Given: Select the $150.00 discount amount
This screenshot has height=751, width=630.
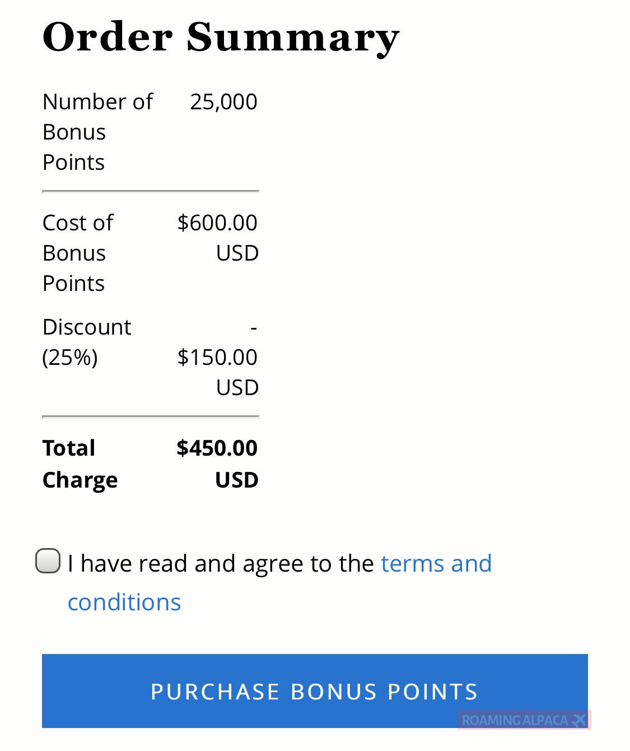Looking at the screenshot, I should 217,358.
